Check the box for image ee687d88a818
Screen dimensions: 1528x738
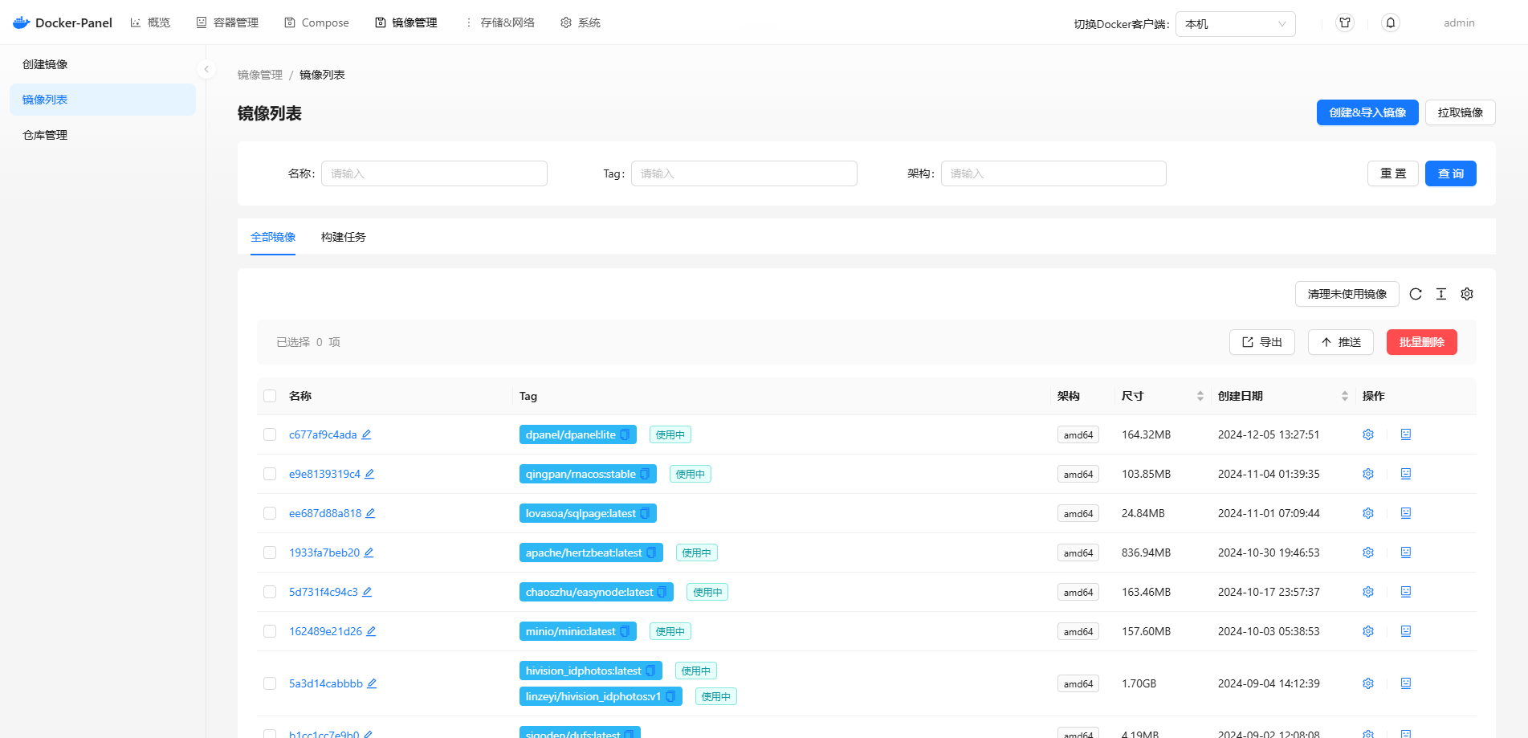click(270, 513)
